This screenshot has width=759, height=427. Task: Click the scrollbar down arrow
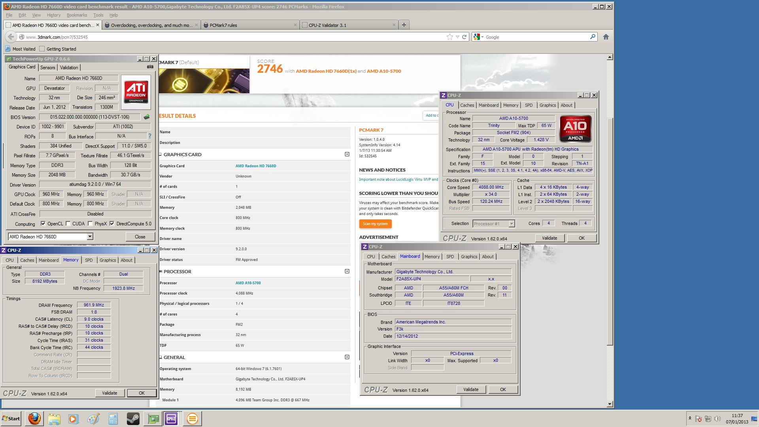tap(610, 404)
